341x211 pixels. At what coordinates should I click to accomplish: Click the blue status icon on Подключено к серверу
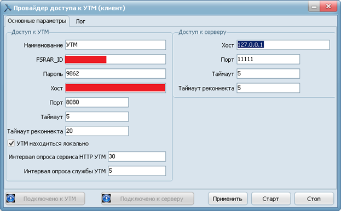point(106,198)
